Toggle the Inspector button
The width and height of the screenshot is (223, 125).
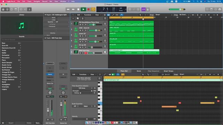tap(7, 9)
